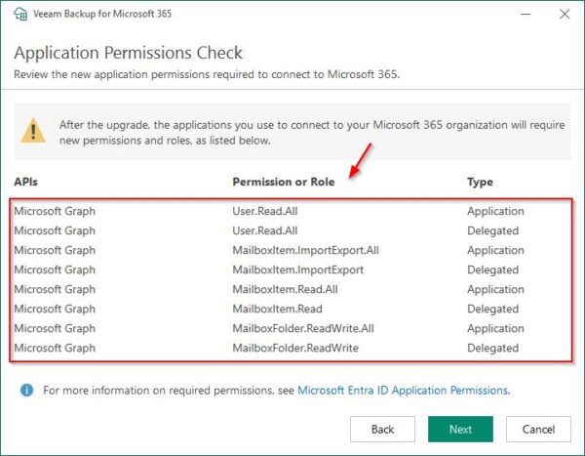
Task: Click the Veeam Backup app icon
Action: 20,14
